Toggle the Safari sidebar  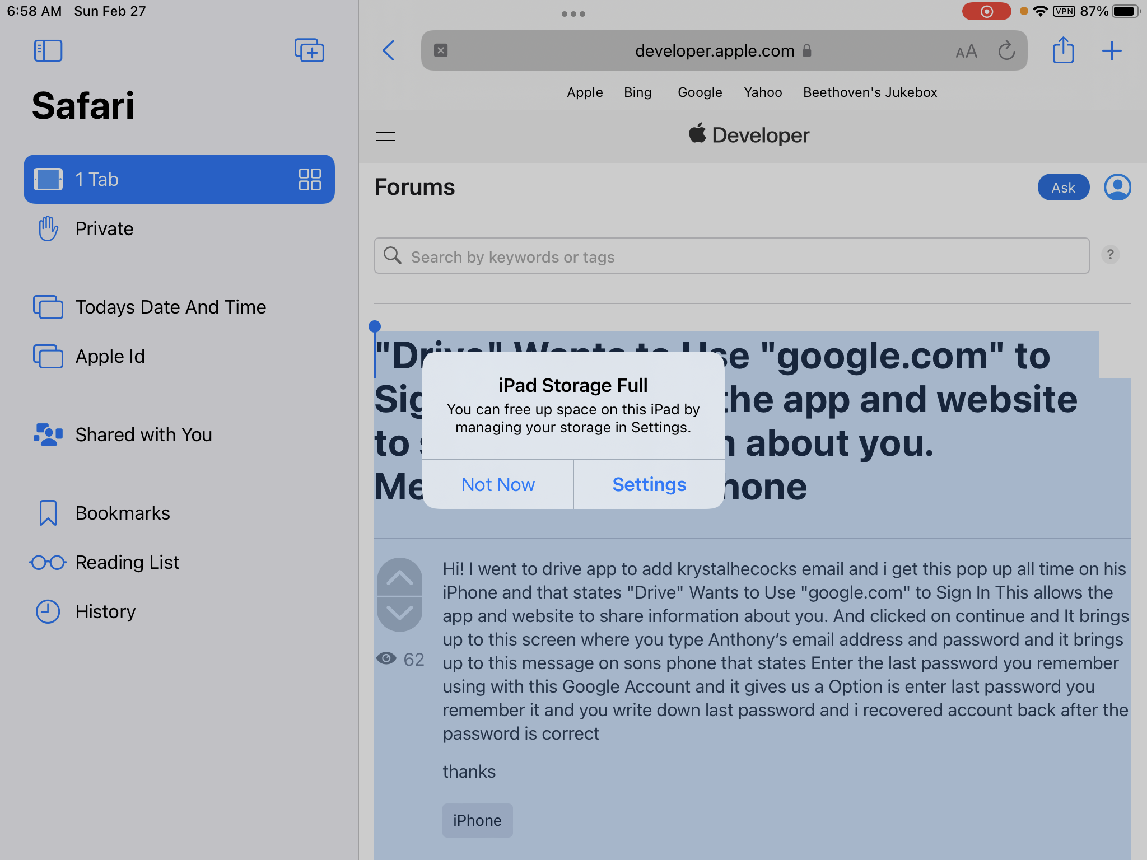coord(48,50)
